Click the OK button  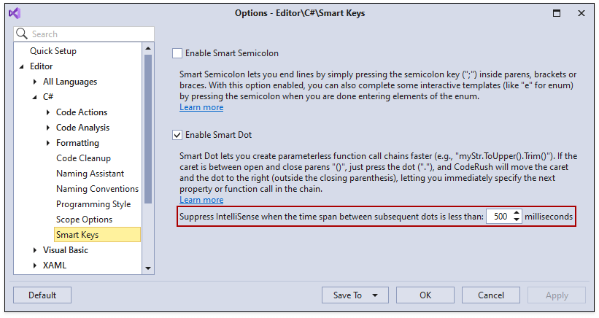pos(425,295)
